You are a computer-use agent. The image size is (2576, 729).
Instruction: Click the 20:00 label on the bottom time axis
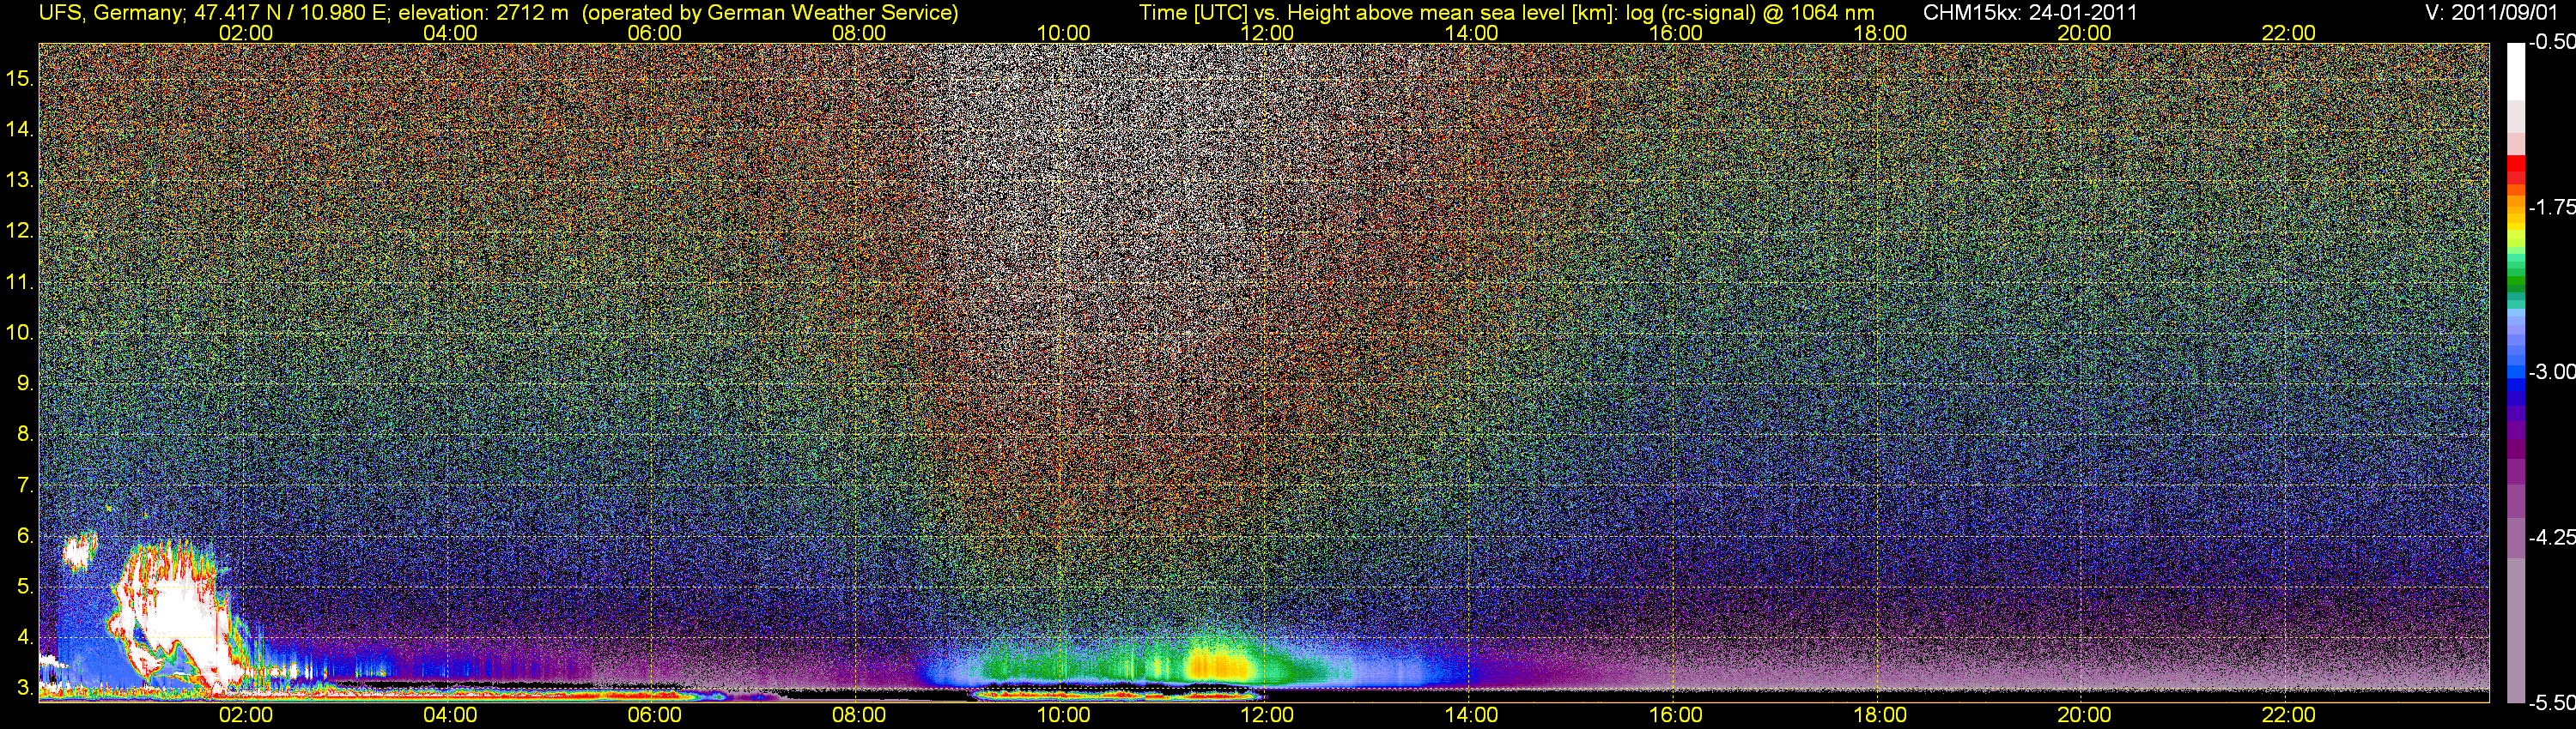[2084, 715]
